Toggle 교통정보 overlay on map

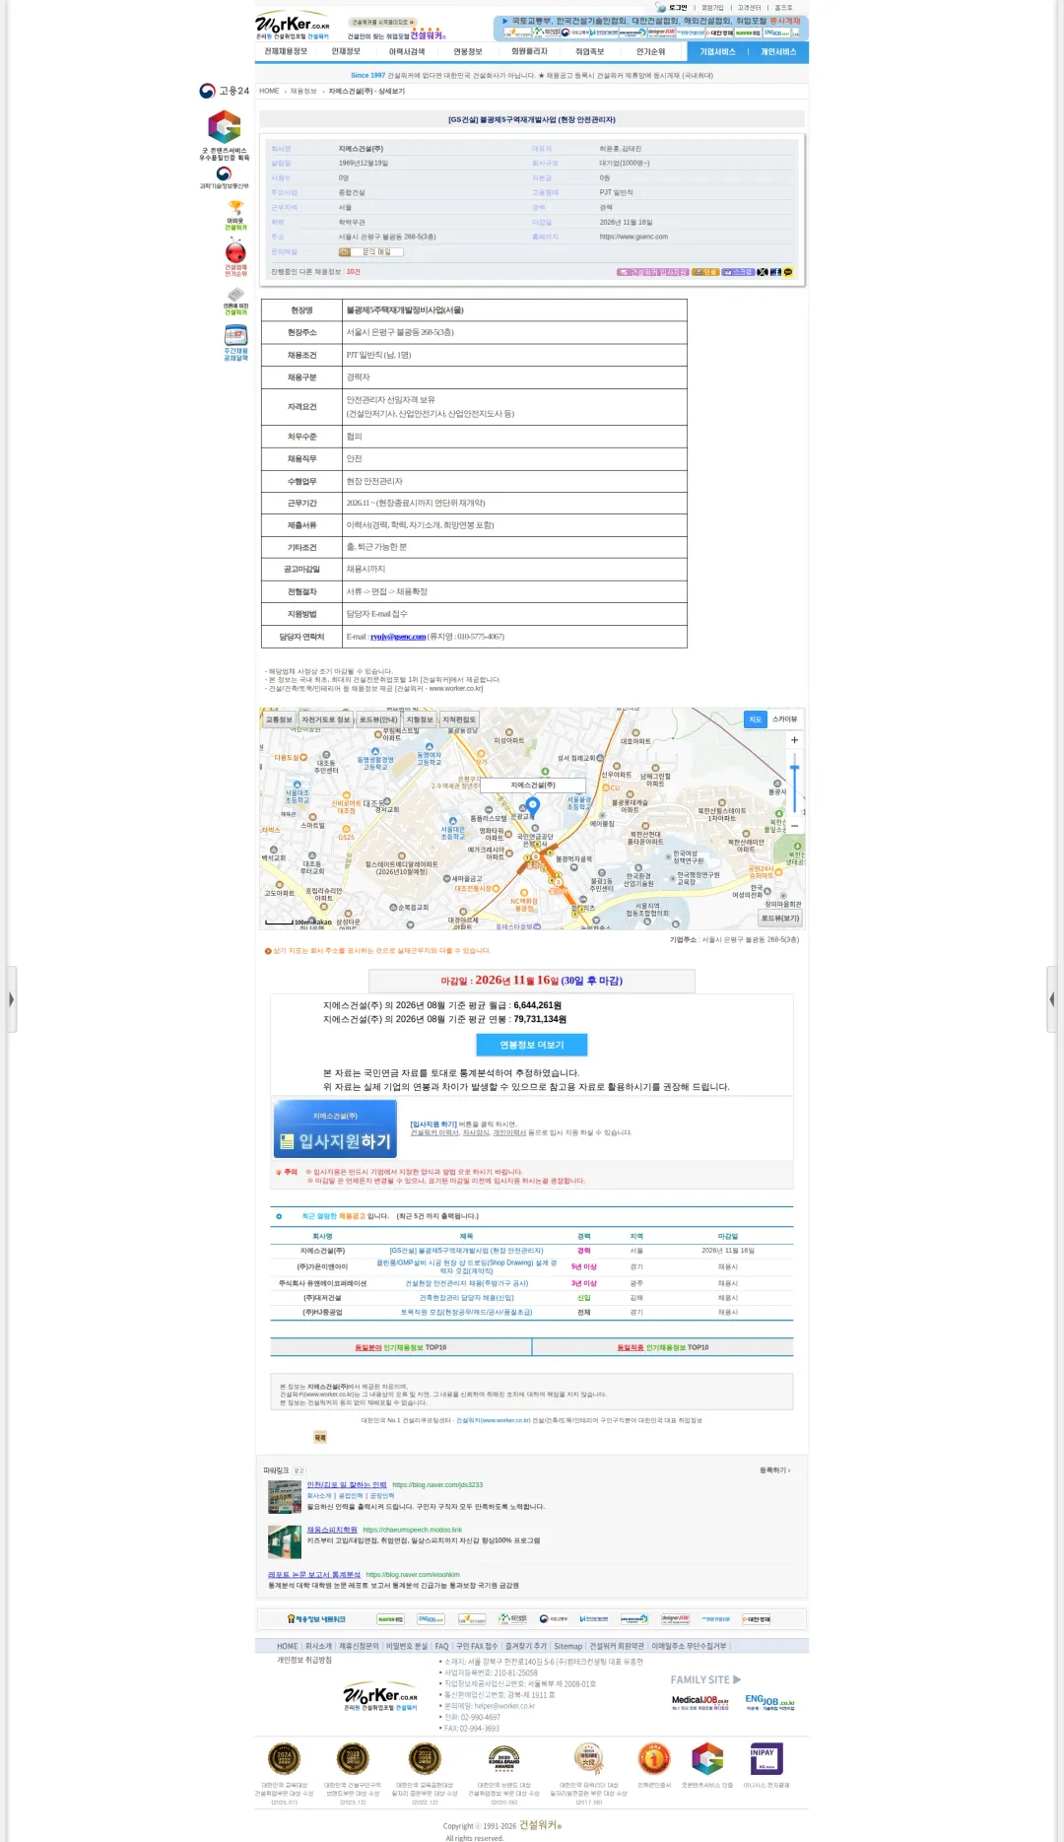(279, 719)
